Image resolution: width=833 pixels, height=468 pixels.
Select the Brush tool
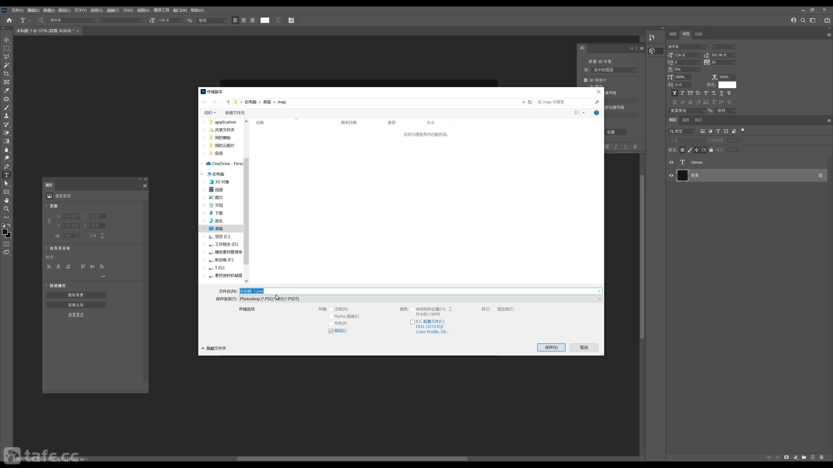point(7,108)
